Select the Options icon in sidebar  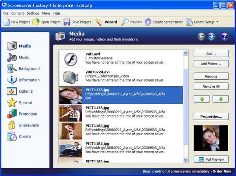[x=12, y=91]
